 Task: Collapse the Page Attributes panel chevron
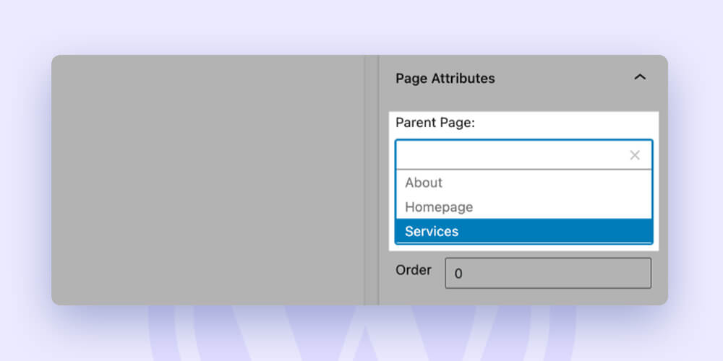(x=640, y=77)
